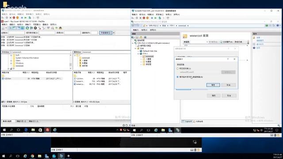Click checkpoint icon in right VM toolbar

coord(160,18)
